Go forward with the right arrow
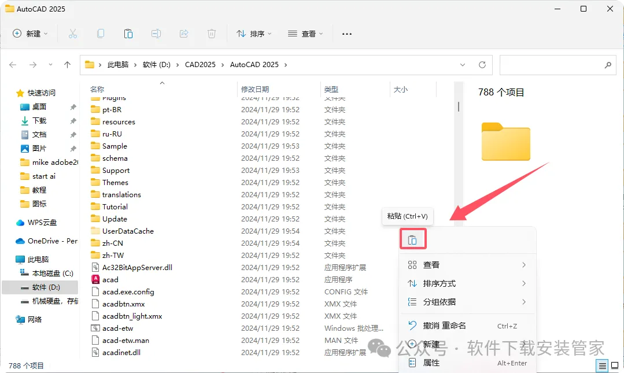Image resolution: width=624 pixels, height=373 pixels. tap(33, 65)
